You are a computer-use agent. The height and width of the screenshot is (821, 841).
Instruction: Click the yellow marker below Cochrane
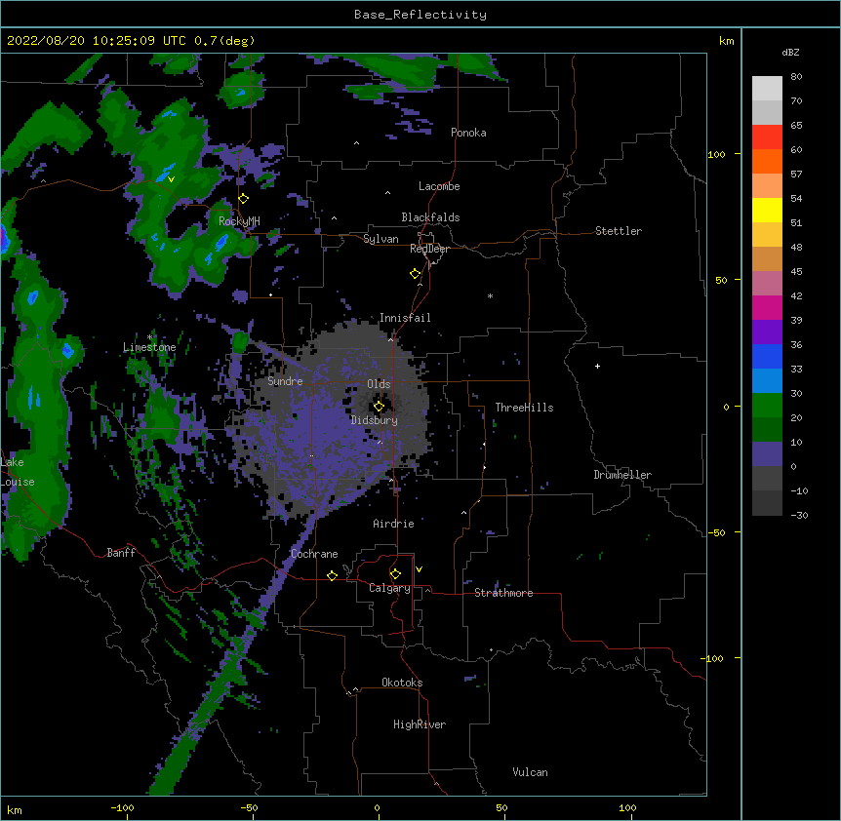pyautogui.click(x=332, y=575)
